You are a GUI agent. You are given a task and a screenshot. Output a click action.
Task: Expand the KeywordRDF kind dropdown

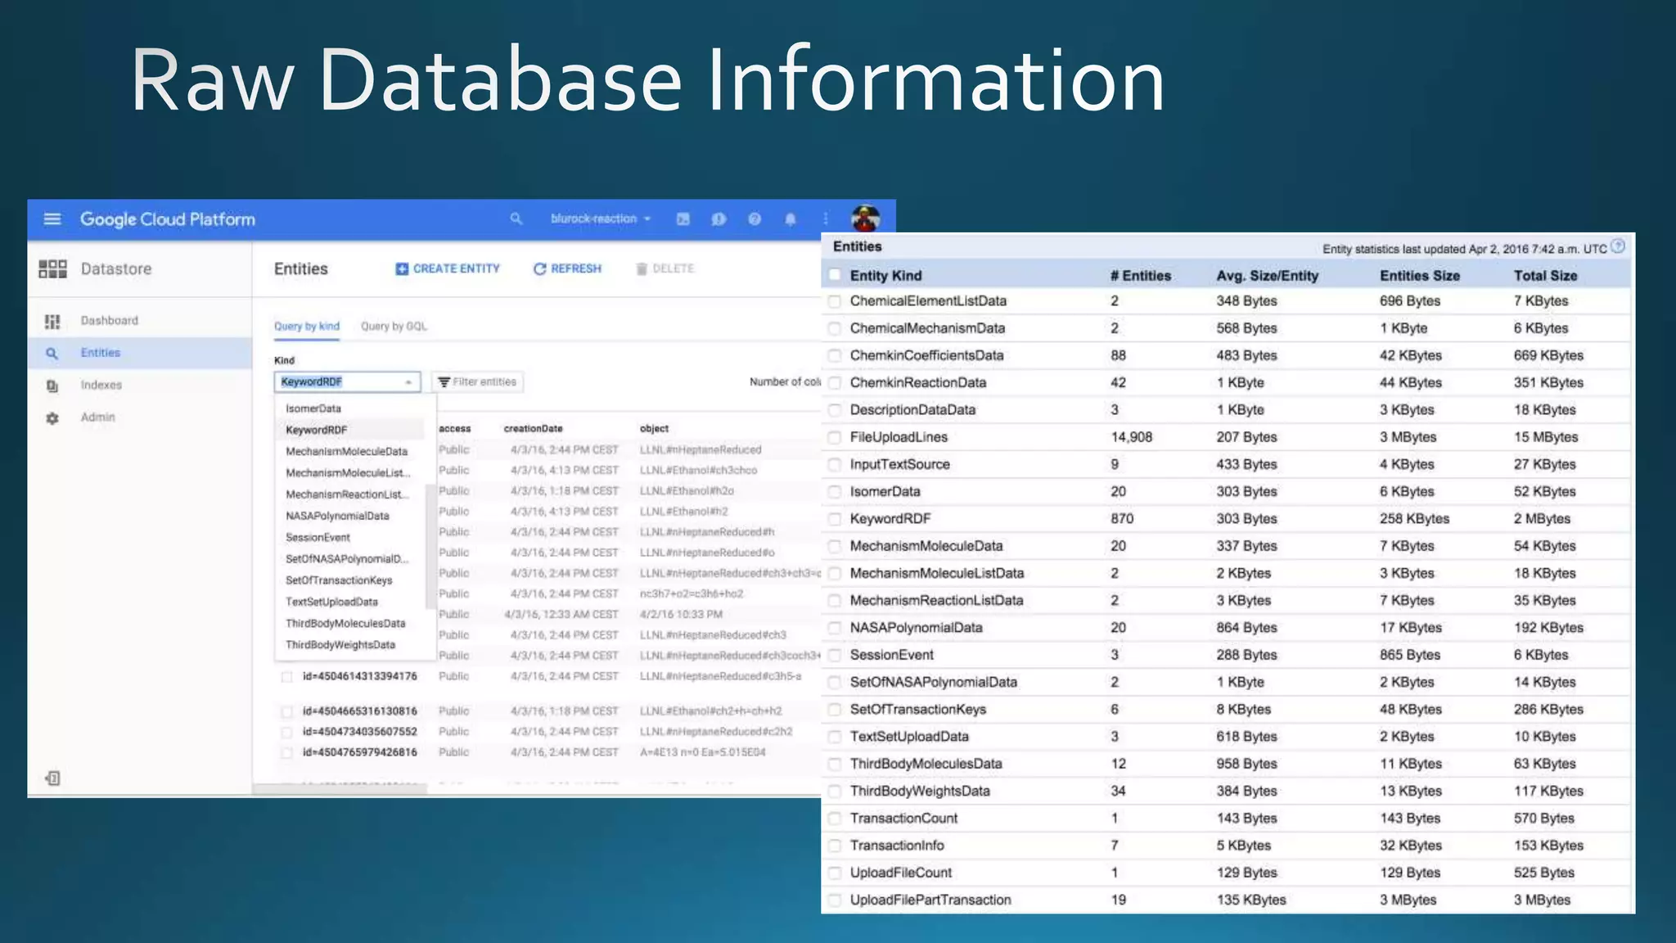tap(347, 382)
